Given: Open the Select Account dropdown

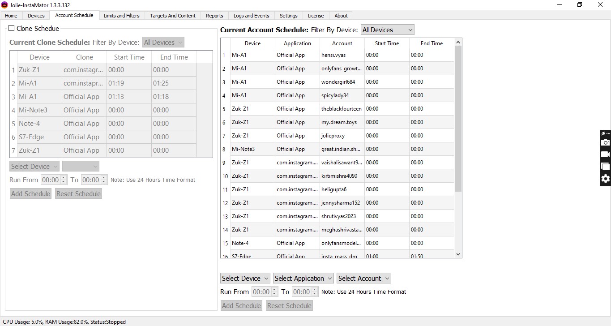Looking at the screenshot, I should pyautogui.click(x=363, y=278).
